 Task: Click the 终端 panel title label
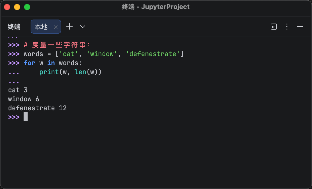(x=14, y=27)
